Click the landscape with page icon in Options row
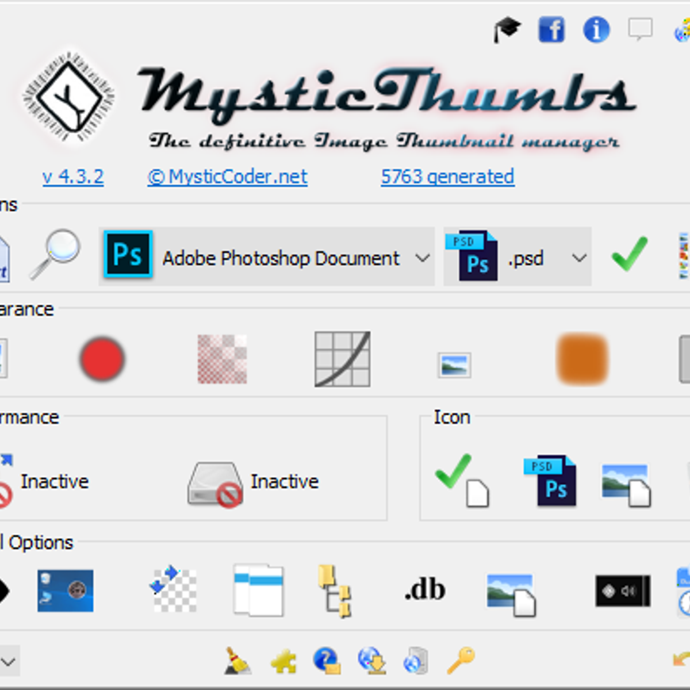Screen dimensions: 690x690 (512, 595)
